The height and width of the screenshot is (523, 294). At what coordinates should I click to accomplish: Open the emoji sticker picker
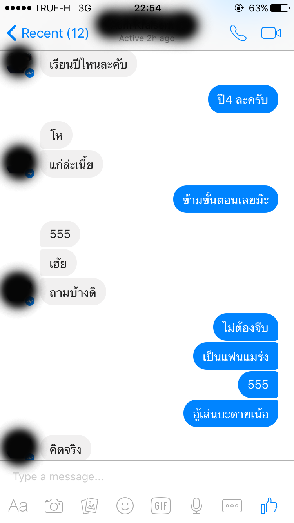click(125, 506)
